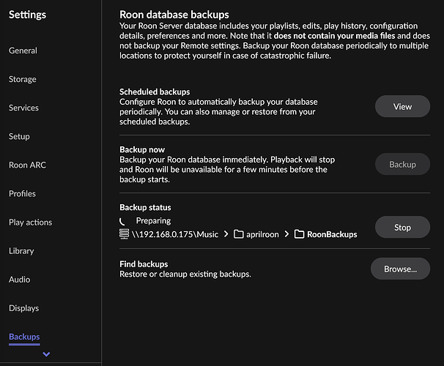The width and height of the screenshot is (444, 366).
Task: Click the Preparing status text
Action: [153, 221]
